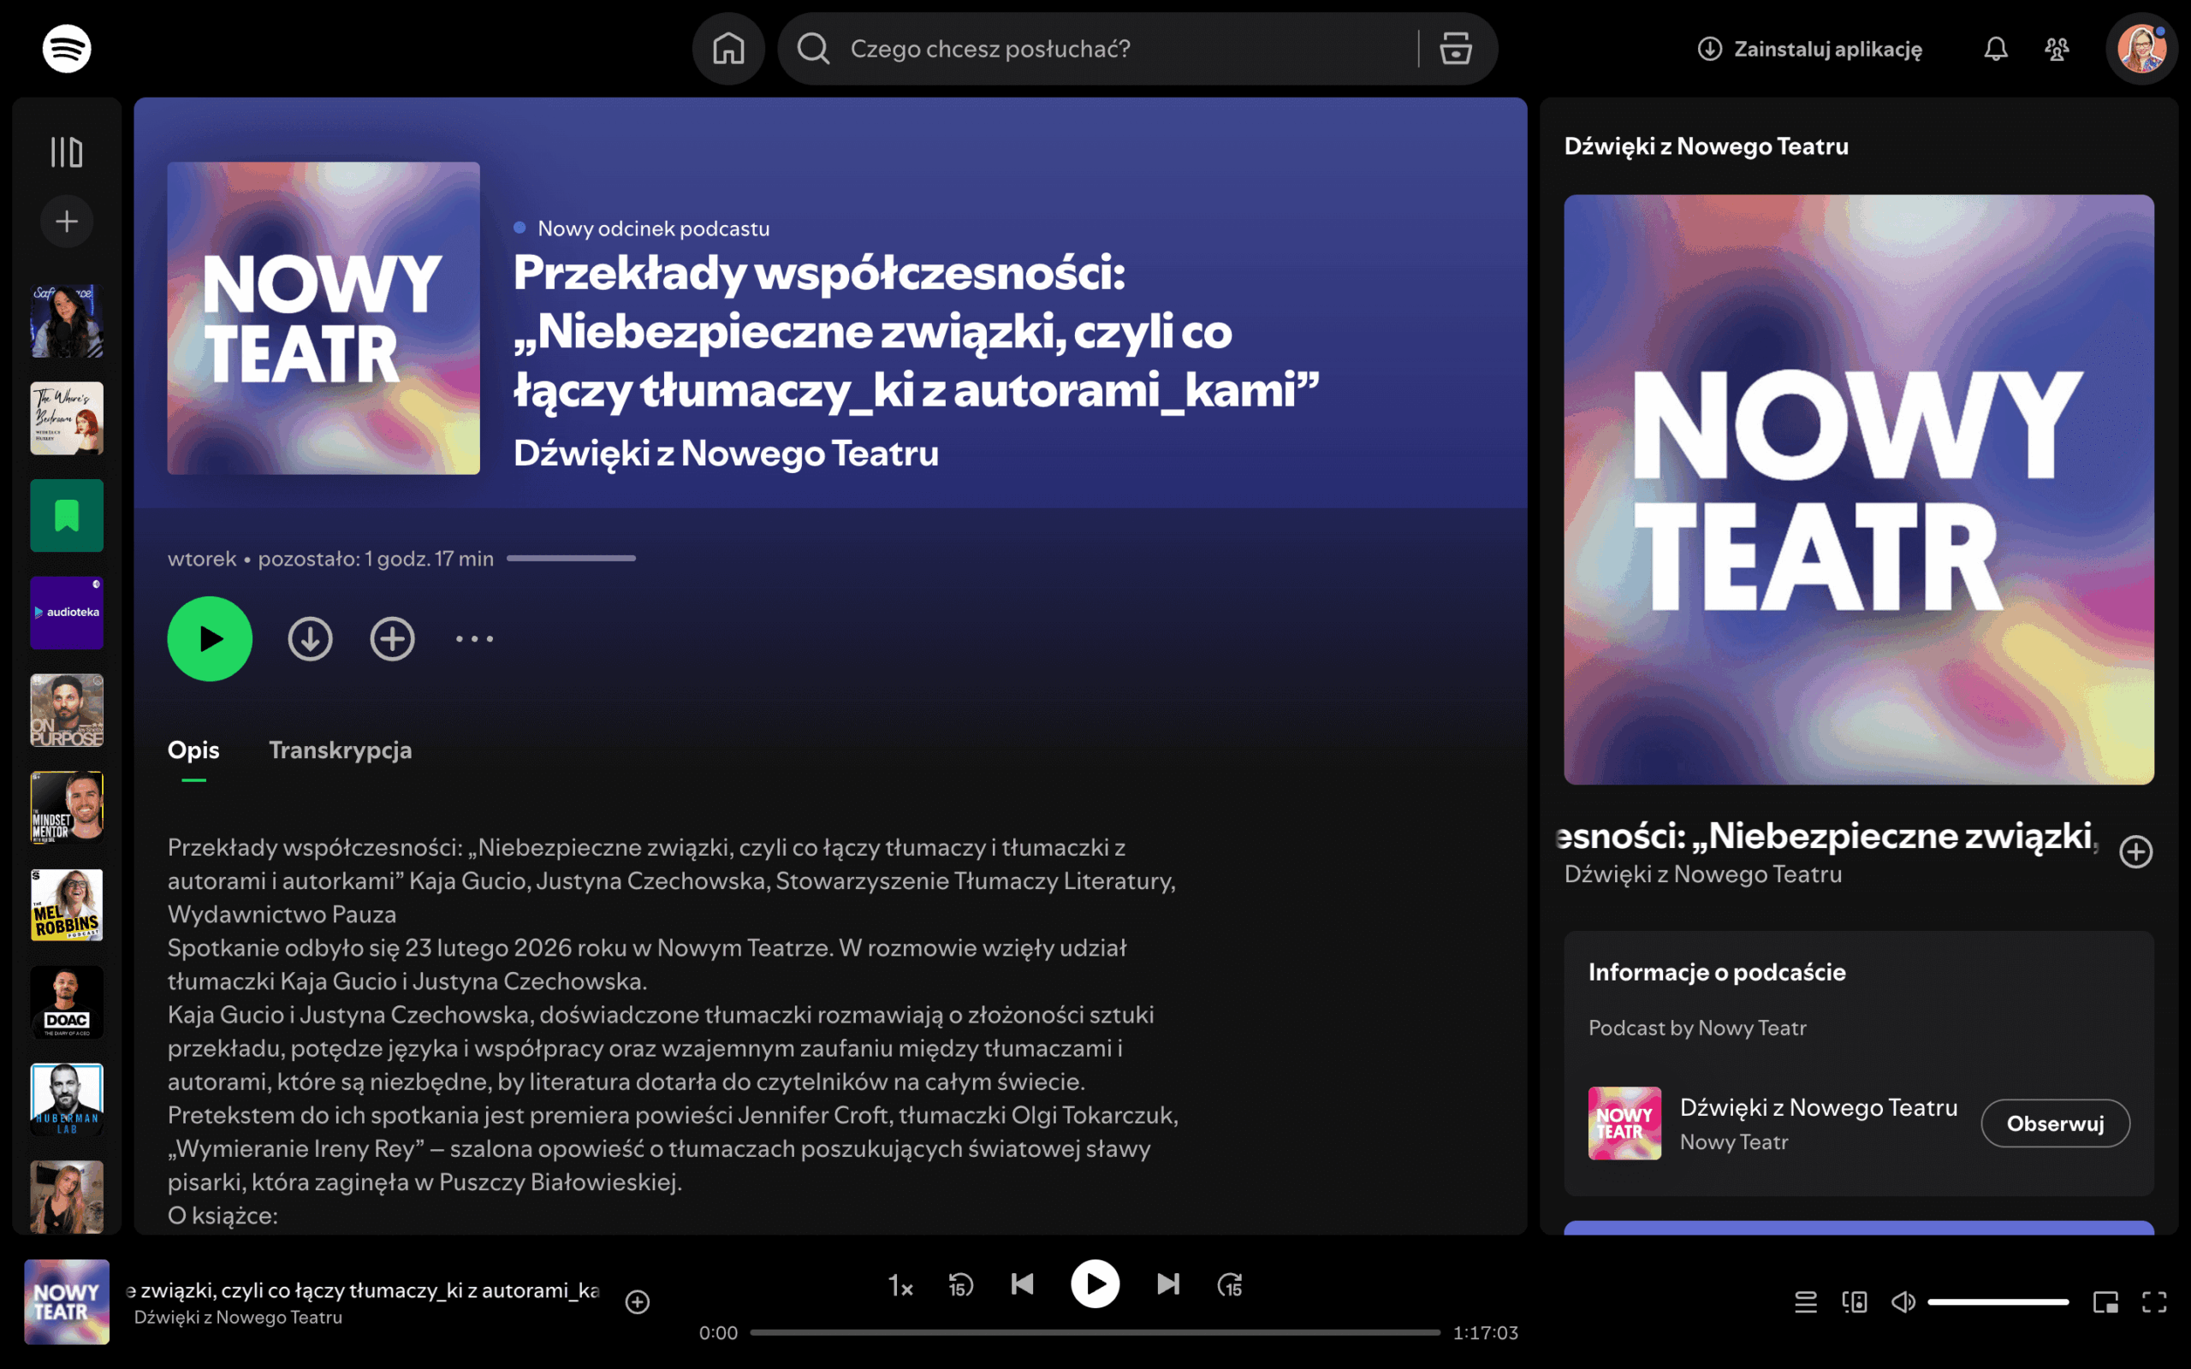Open the notifications bell
This screenshot has width=2191, height=1369.
coord(1996,49)
